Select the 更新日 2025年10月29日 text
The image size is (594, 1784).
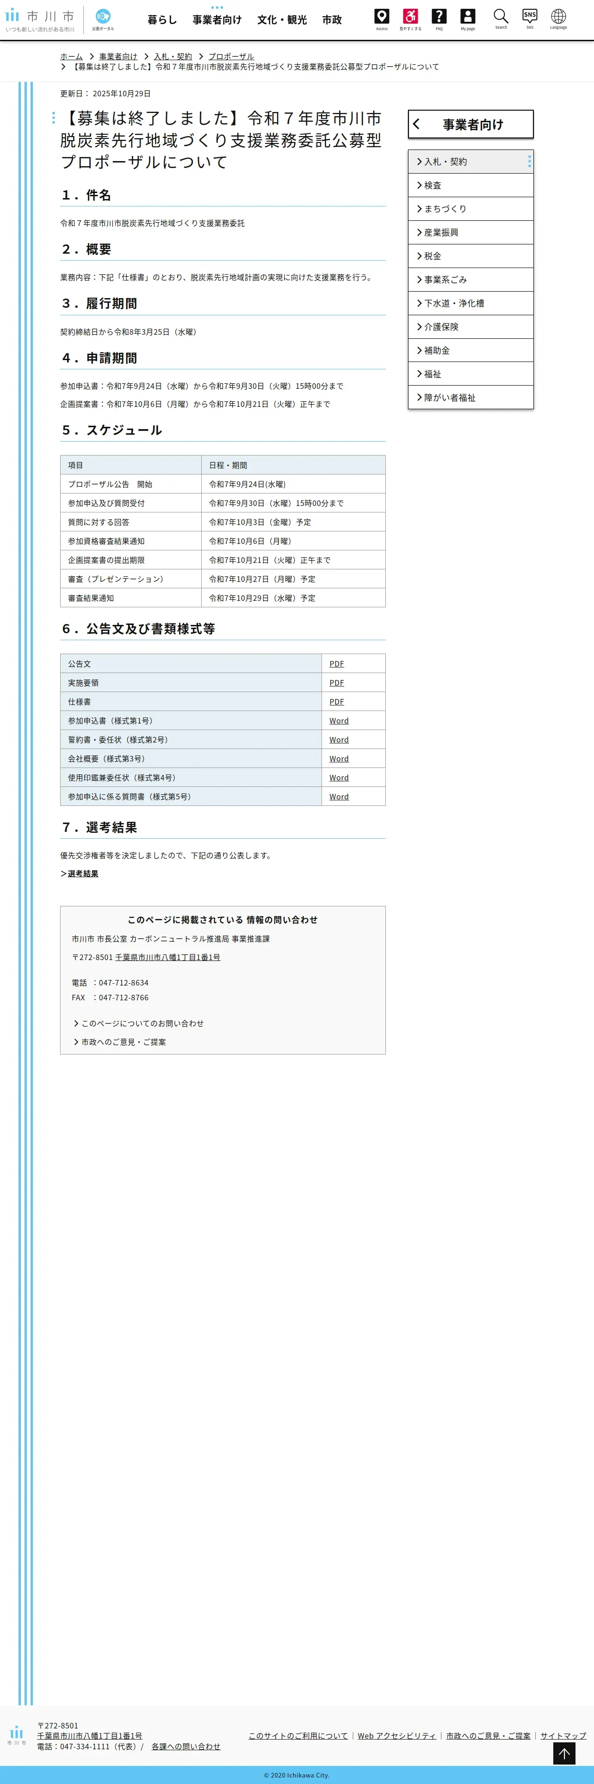click(x=105, y=94)
